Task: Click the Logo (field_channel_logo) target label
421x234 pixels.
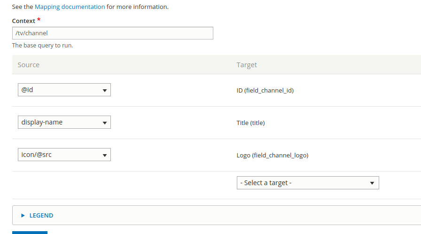Action: click(272, 156)
